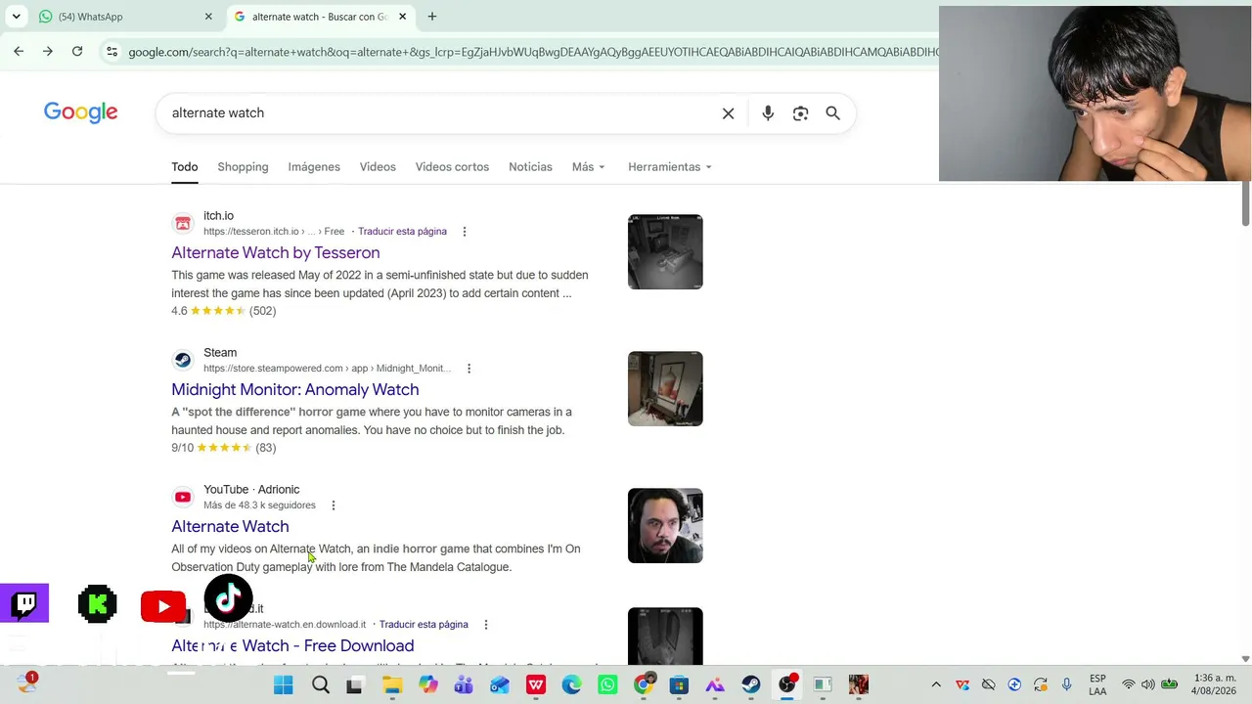Open the taskbar clock and date
Screen dimensions: 1252x704
pyautogui.click(x=1214, y=685)
